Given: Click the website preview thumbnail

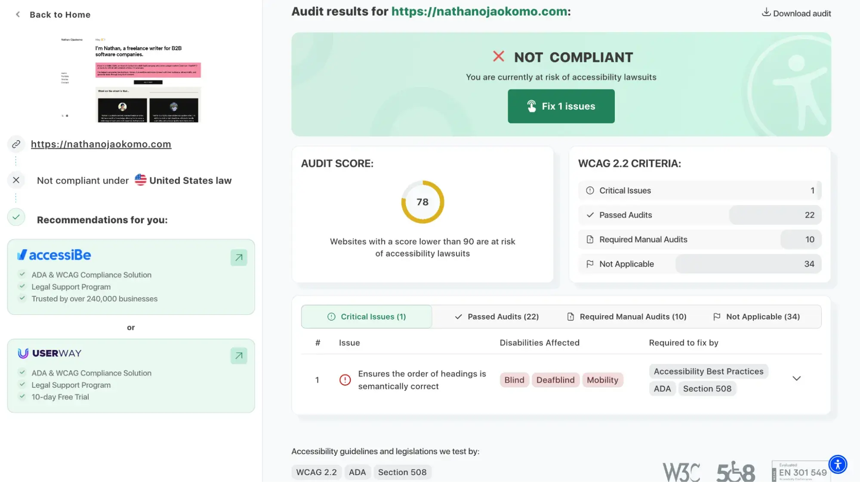Looking at the screenshot, I should point(131,80).
